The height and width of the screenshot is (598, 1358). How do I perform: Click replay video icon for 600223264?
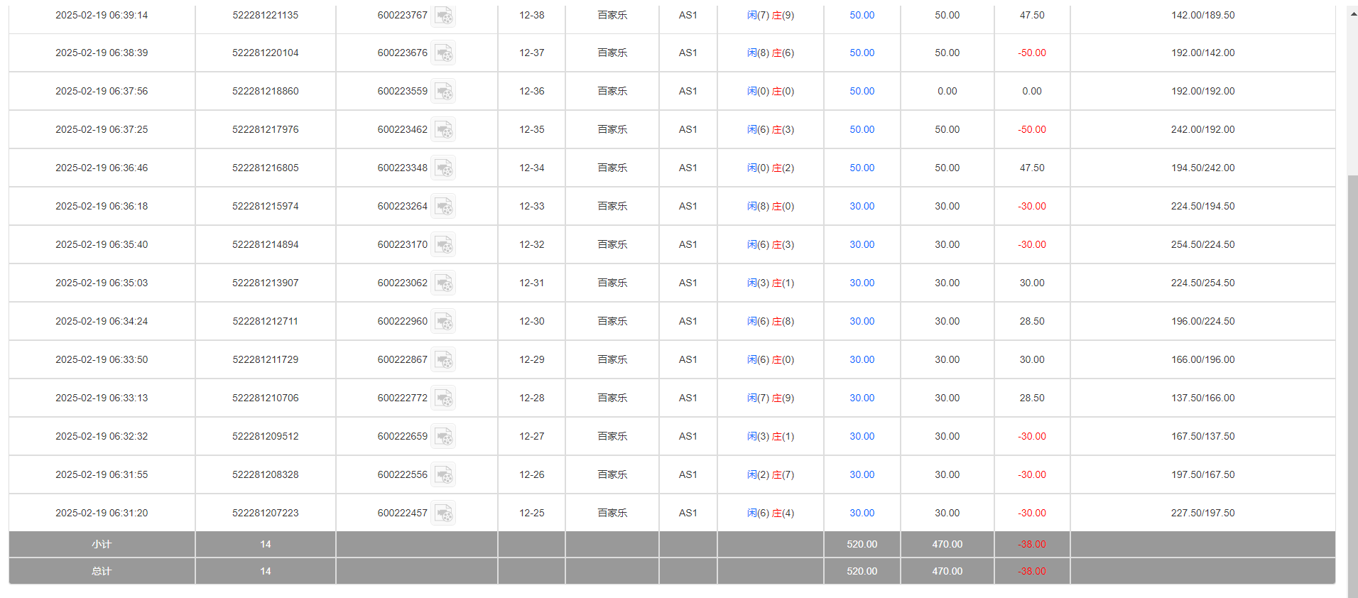[443, 207]
